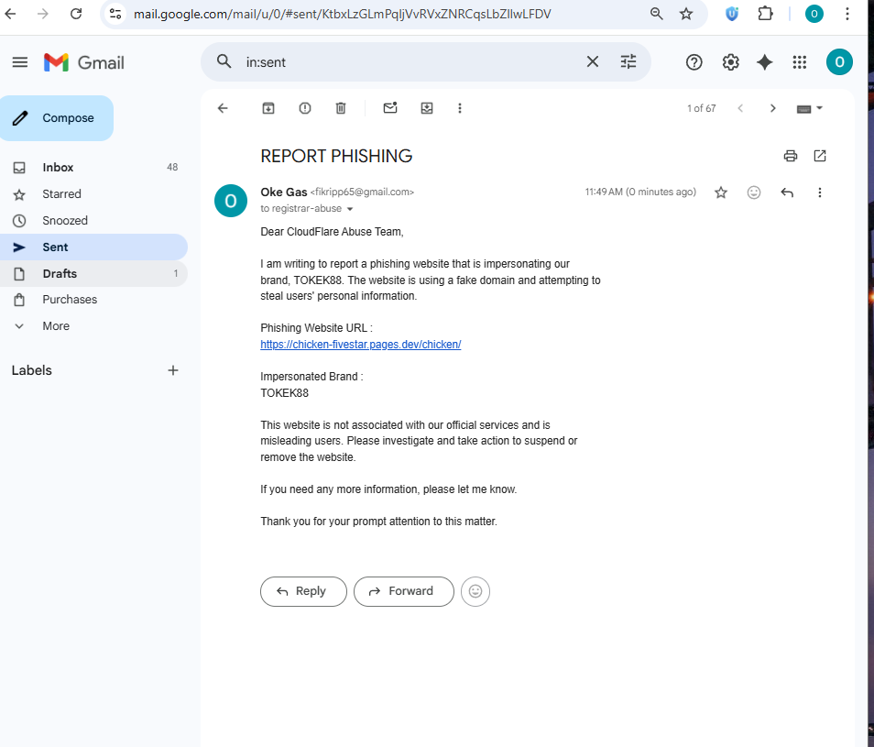Report this email as spam
This screenshot has width=874, height=747.
(305, 108)
